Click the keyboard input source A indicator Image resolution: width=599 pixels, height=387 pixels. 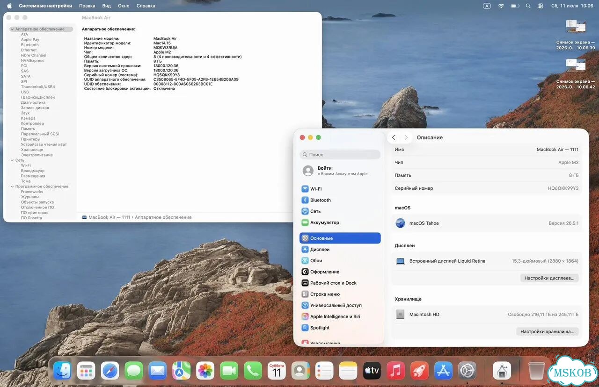pos(487,6)
